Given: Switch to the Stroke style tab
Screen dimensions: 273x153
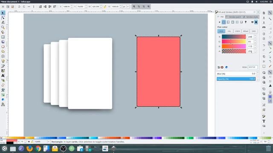Looking at the screenshot, I should [250, 17].
